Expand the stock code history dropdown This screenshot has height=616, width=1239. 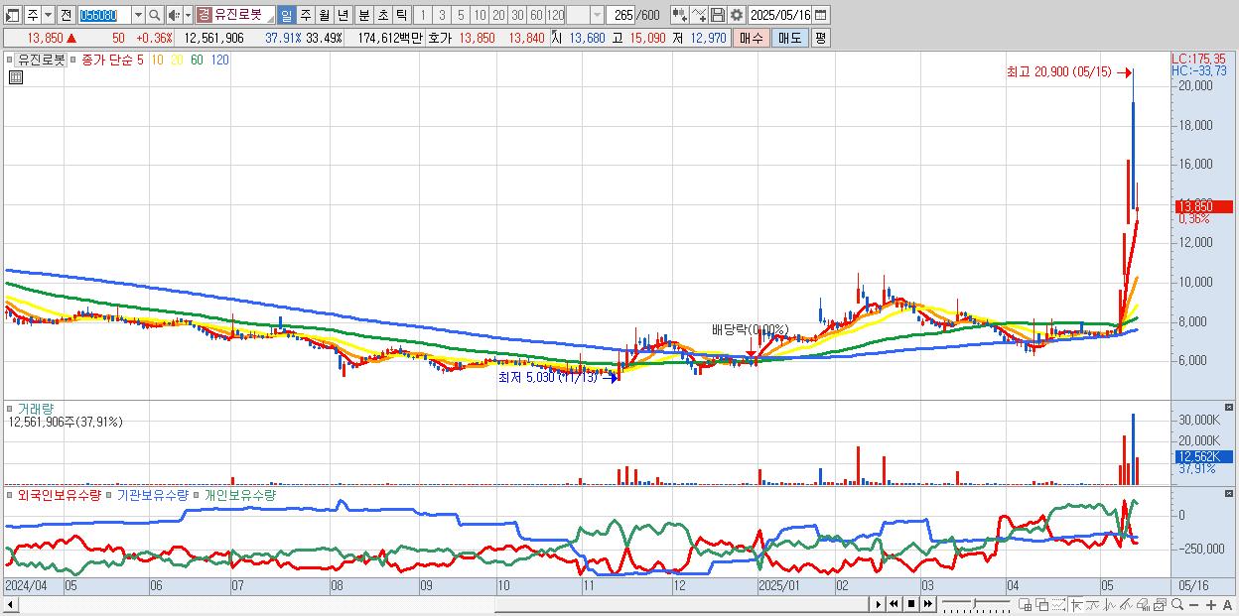[x=138, y=15]
